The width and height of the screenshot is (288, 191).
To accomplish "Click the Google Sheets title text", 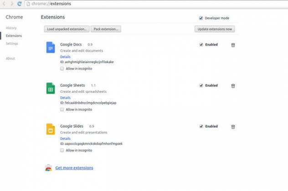I will pos(72,85).
